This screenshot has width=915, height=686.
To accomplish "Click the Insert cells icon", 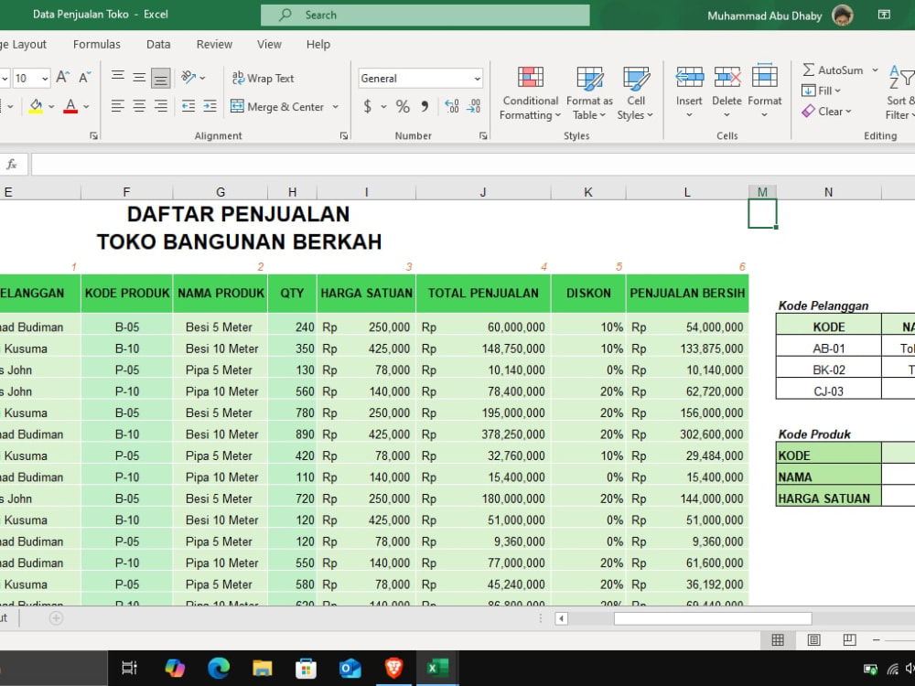I will tap(689, 77).
